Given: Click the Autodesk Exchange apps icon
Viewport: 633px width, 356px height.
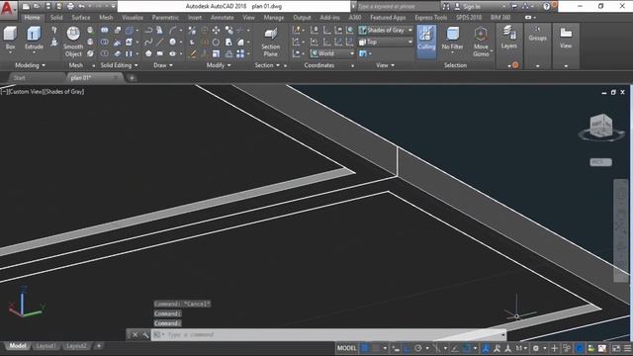Looking at the screenshot, I should click(x=514, y=6).
